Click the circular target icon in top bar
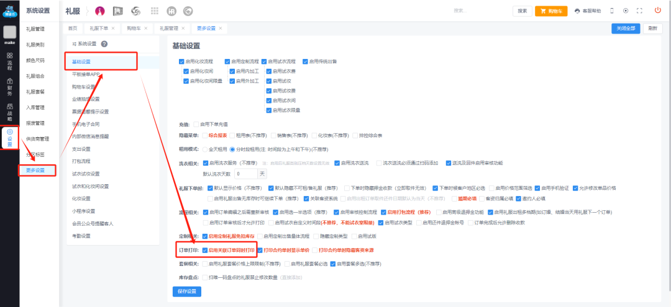Viewport: 671px width, 307px height. pos(625,11)
